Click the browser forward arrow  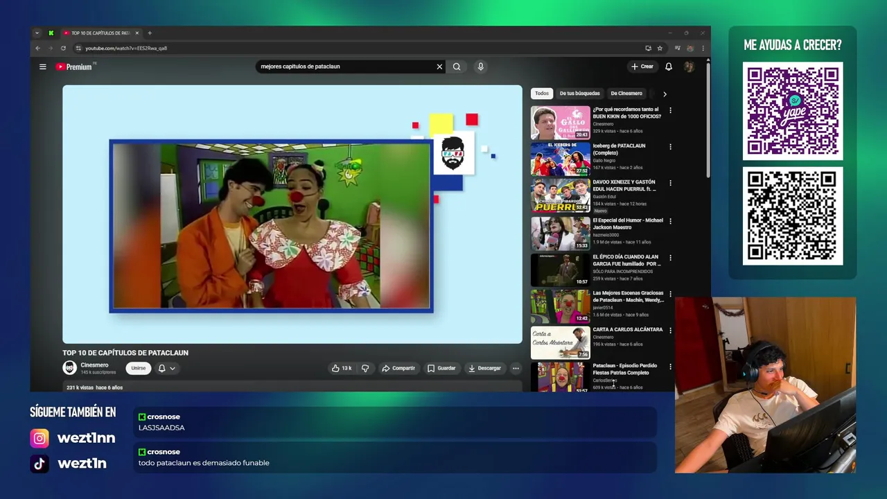point(51,48)
